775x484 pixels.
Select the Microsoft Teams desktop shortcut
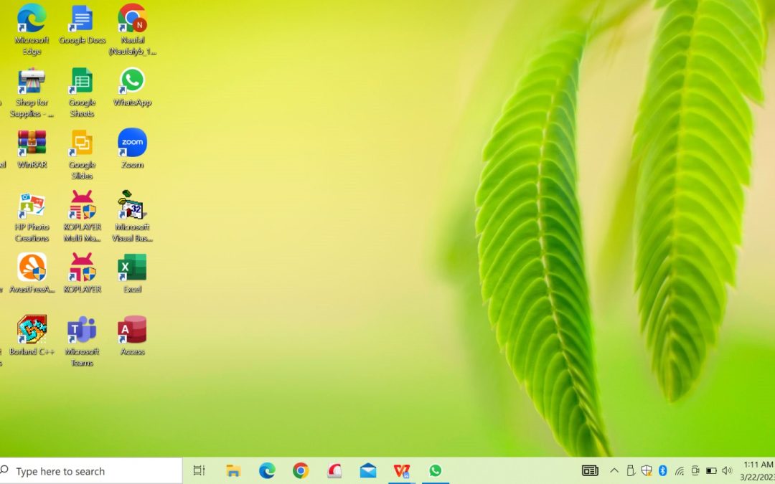[x=82, y=341]
